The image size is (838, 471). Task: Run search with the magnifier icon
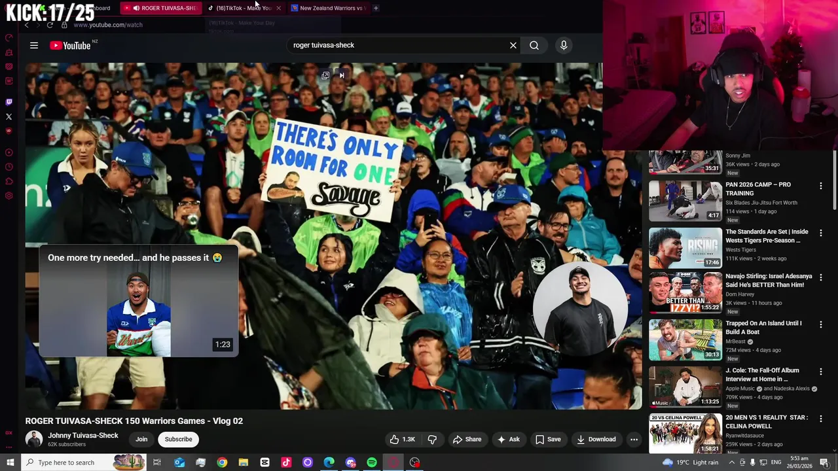[534, 45]
